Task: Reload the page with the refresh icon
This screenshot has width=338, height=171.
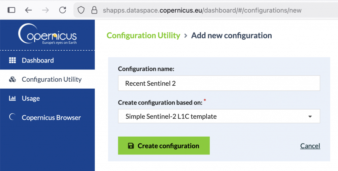Action: tap(62, 10)
